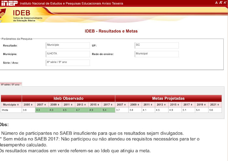Screen dimensions: 228x161
Task: Sort by Ideb Observado 2007 column
Action: pyautogui.click(x=42, y=105)
